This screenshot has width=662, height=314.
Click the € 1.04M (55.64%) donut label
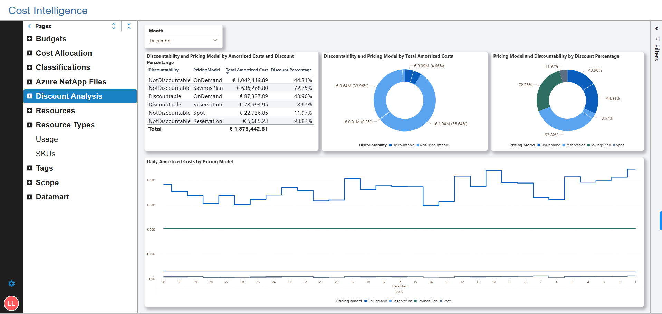(451, 124)
